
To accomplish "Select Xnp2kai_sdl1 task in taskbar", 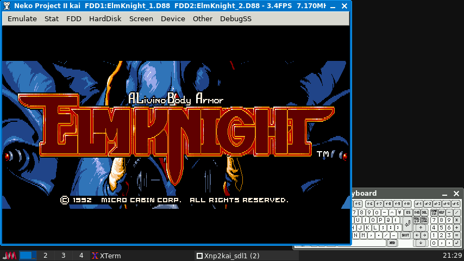I will pos(228,256).
